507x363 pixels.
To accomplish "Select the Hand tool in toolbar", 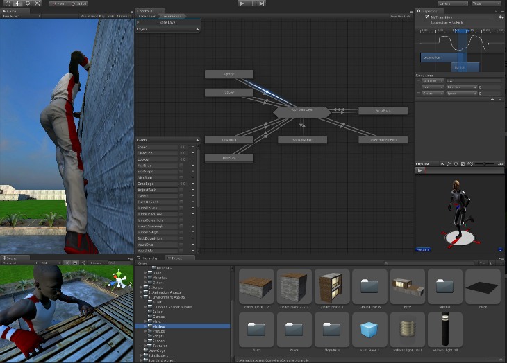I will tap(6, 3).
